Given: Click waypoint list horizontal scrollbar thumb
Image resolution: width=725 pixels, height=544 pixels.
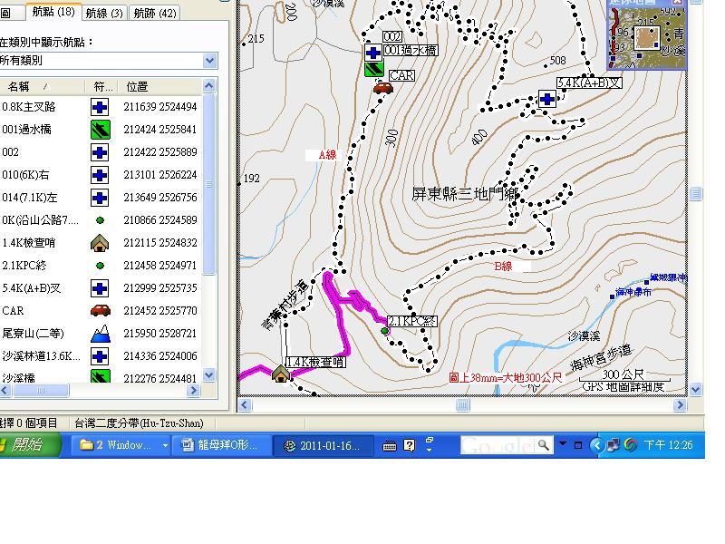Looking at the screenshot, I should pos(41,391).
